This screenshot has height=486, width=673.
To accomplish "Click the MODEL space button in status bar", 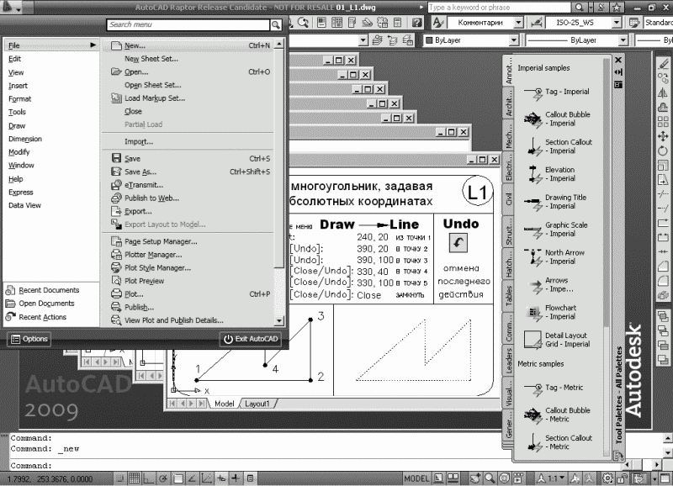I will (x=416, y=478).
